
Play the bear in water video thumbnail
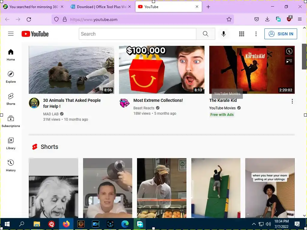71,69
